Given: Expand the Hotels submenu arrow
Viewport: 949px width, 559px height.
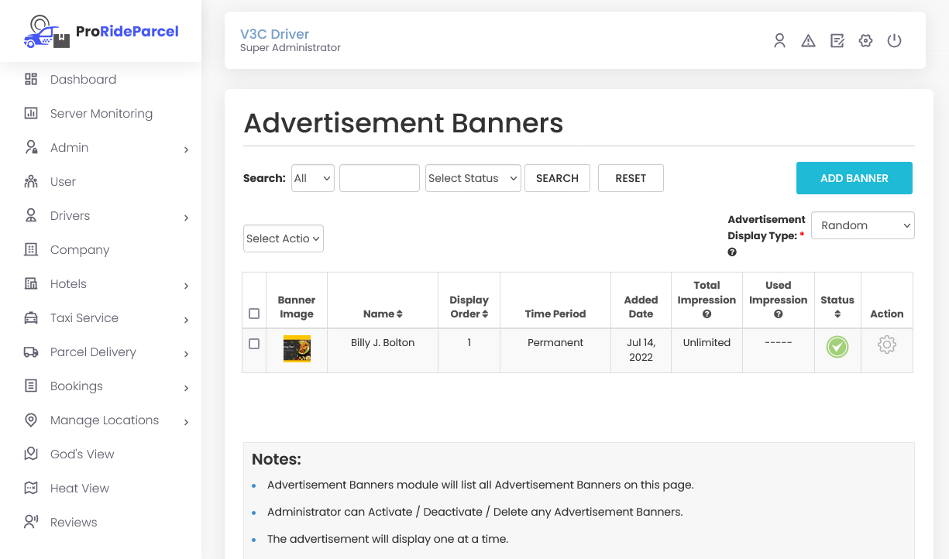Looking at the screenshot, I should (x=186, y=286).
